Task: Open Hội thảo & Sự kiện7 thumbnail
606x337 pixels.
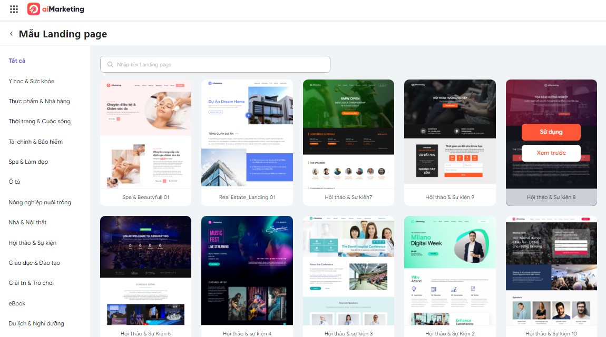Action: pyautogui.click(x=349, y=134)
